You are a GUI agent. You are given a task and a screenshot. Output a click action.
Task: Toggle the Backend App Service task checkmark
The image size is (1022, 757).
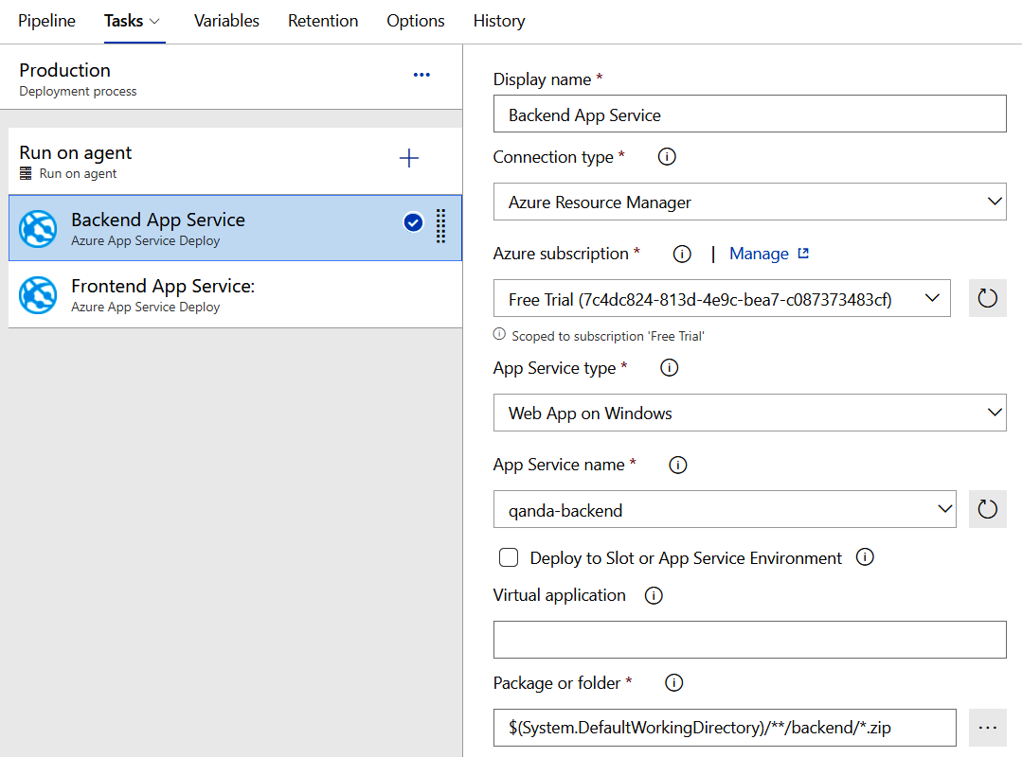tap(413, 223)
